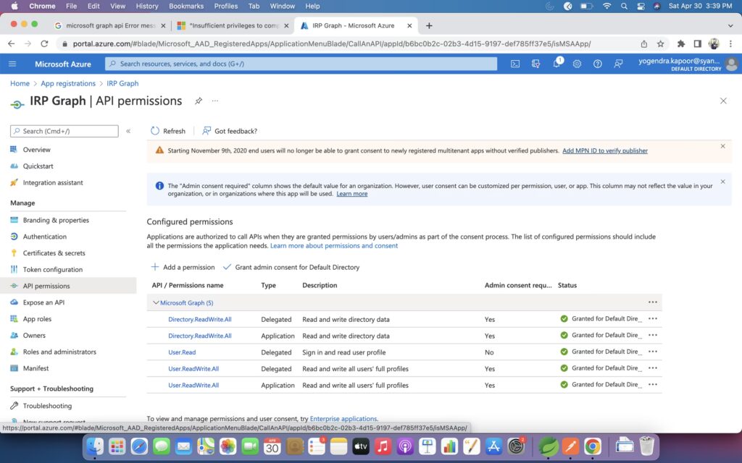Open ellipsis menu for User.Read row
The width and height of the screenshot is (742, 463).
point(652,352)
